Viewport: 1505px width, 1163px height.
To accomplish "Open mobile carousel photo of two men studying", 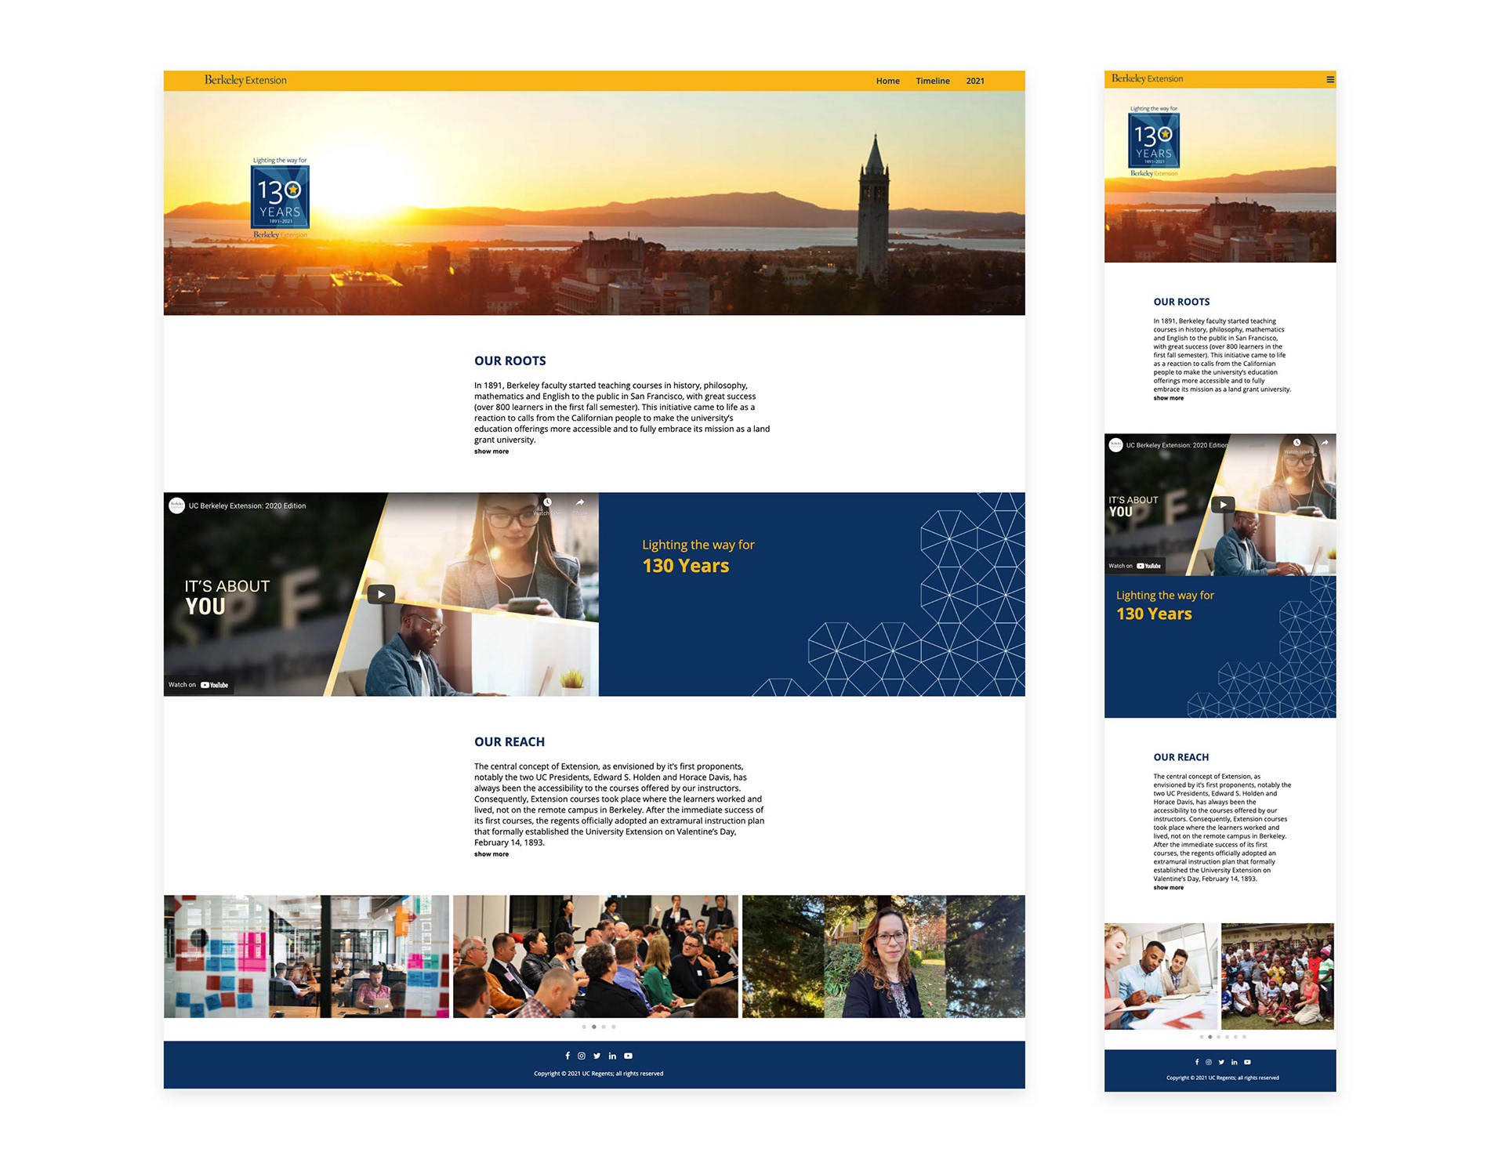I will (1161, 976).
